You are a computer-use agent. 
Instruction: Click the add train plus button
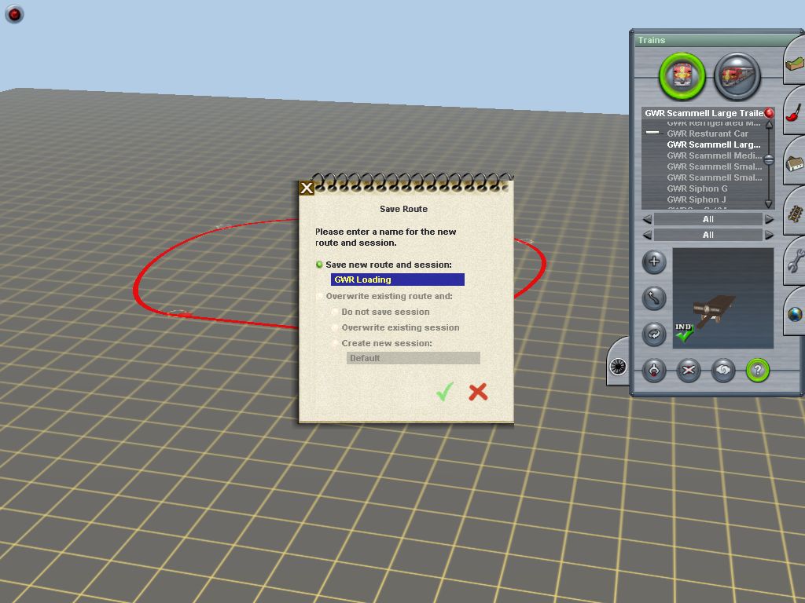pyautogui.click(x=654, y=262)
